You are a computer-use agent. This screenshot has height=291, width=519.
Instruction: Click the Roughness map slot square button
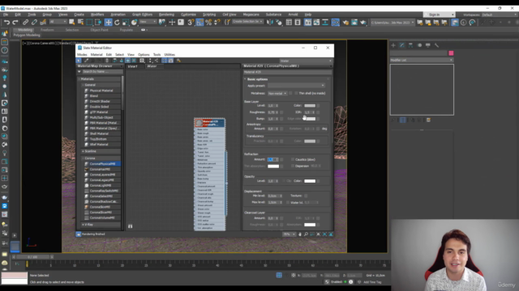pos(281,112)
